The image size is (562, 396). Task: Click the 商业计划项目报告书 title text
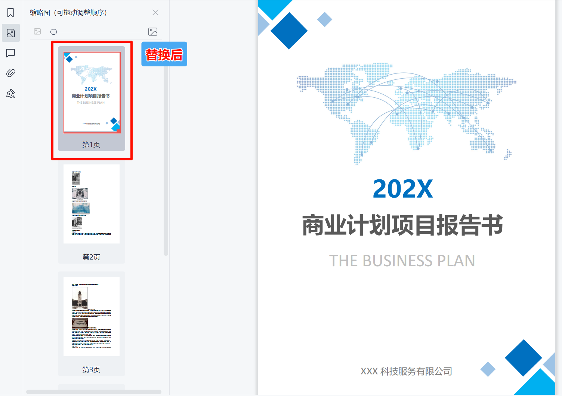click(402, 225)
